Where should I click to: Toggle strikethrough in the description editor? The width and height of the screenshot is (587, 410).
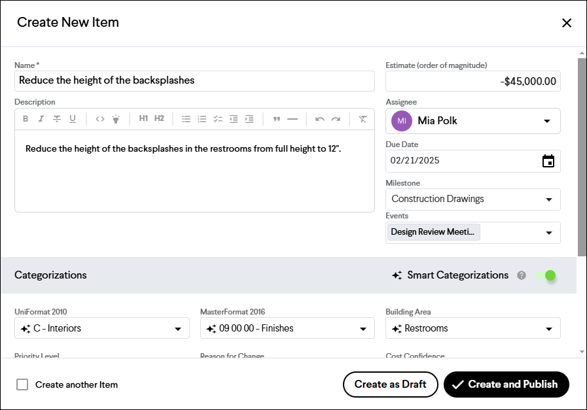(57, 119)
